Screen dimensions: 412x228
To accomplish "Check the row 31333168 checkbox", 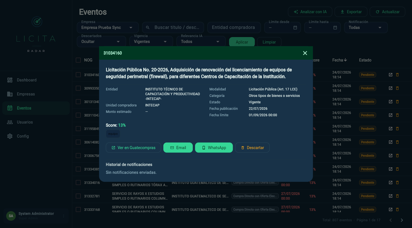I will [78, 209].
